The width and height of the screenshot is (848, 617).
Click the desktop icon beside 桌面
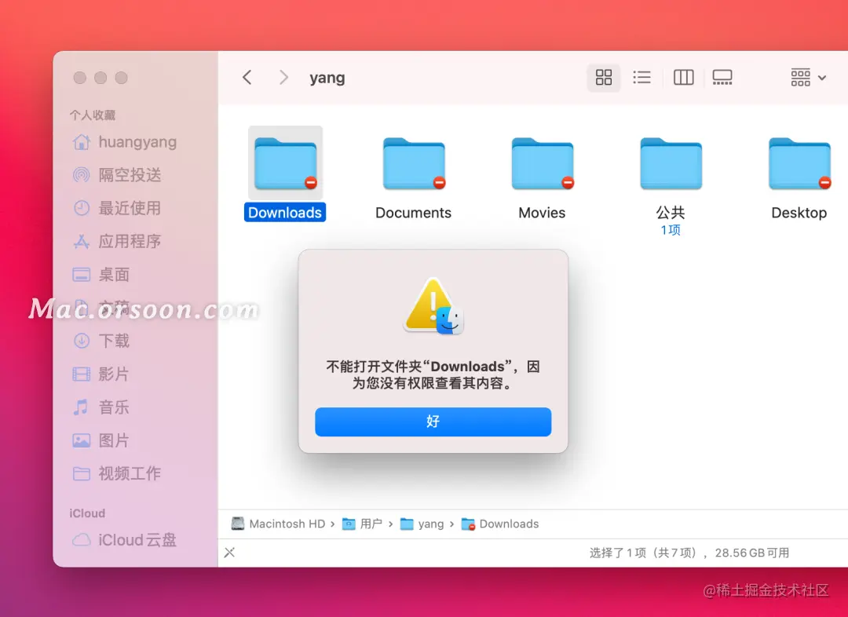(81, 275)
